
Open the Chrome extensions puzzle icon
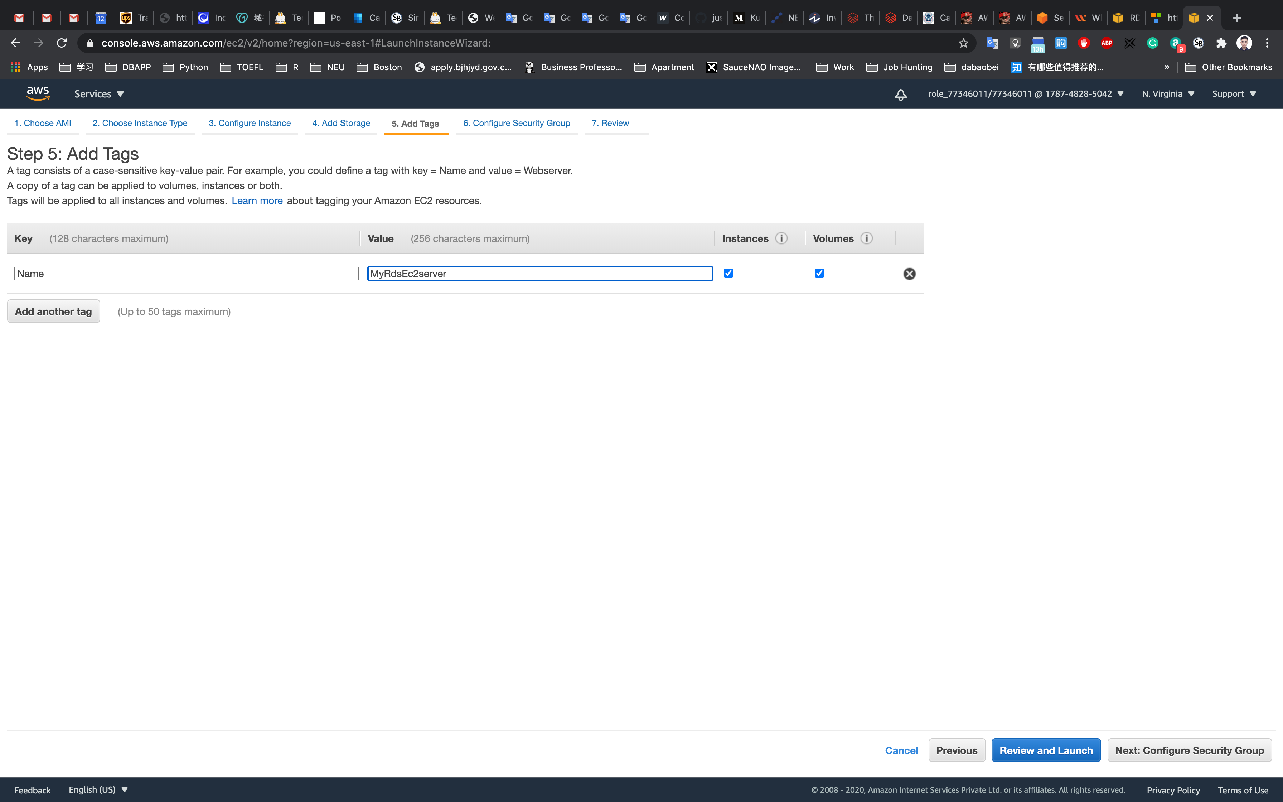click(1221, 43)
